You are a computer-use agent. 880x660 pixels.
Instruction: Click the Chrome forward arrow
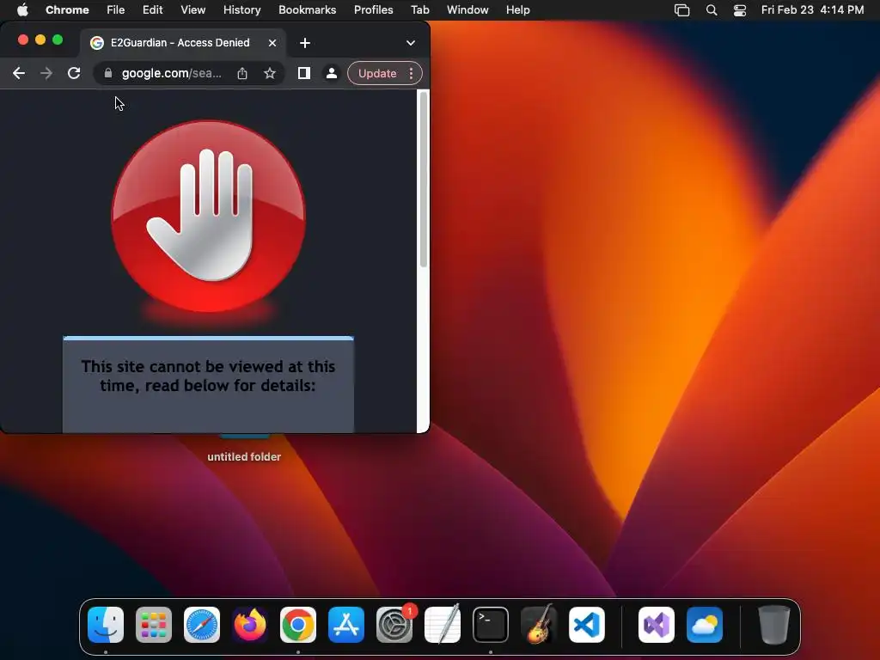tap(46, 74)
